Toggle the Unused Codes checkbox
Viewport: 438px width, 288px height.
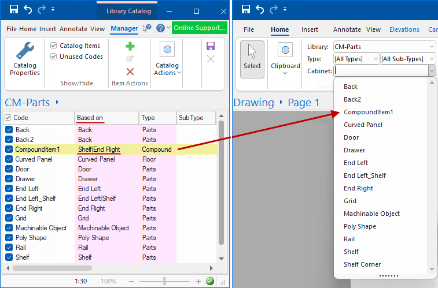point(54,57)
